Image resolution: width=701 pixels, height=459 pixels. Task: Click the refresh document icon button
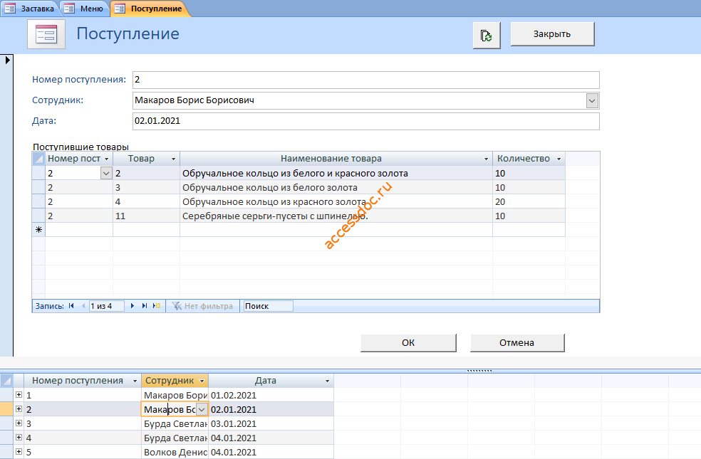pyautogui.click(x=487, y=35)
